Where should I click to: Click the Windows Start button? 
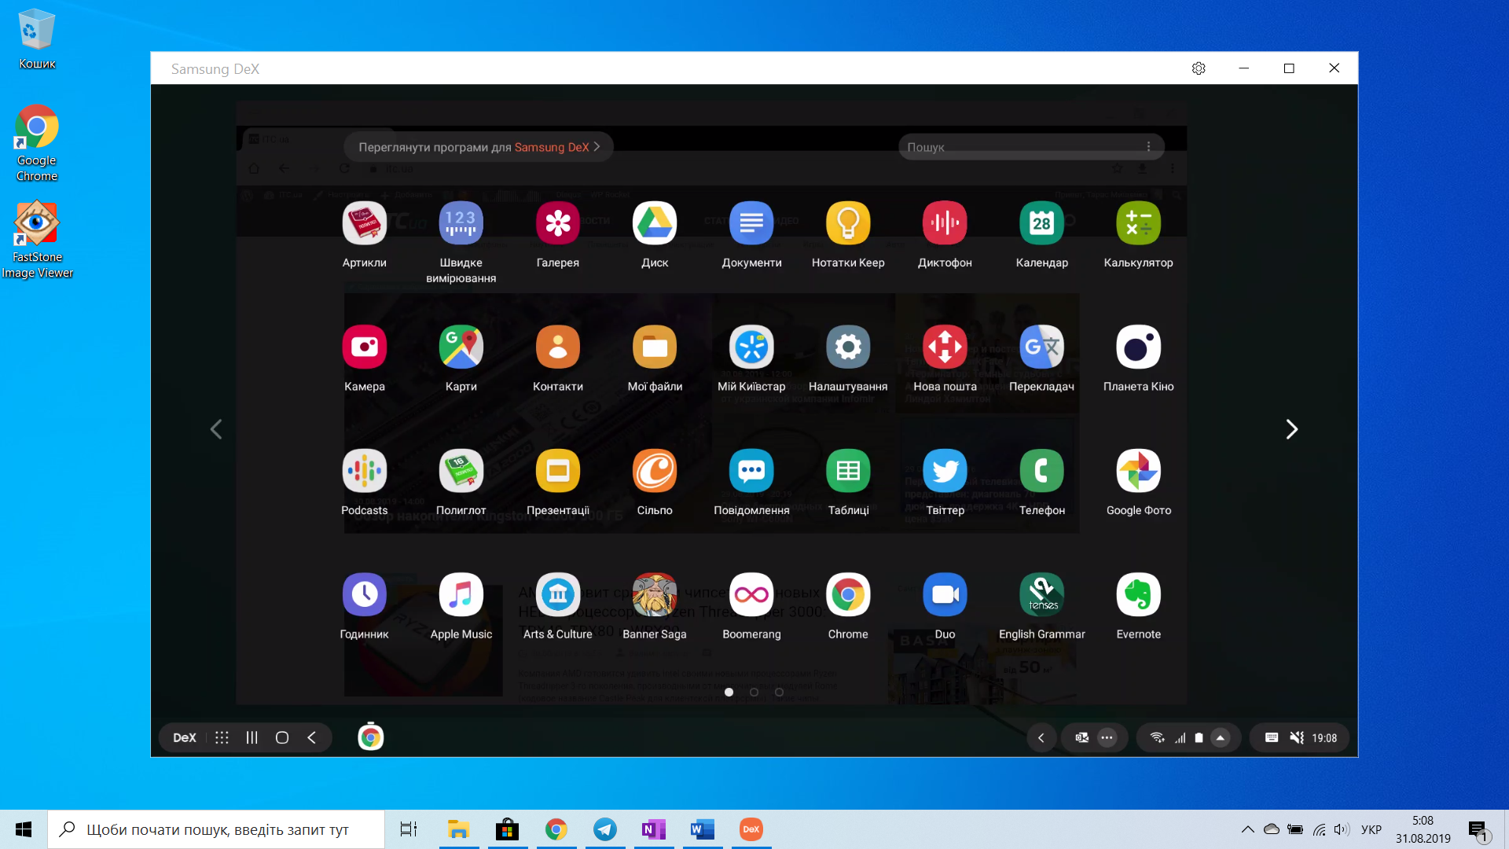point(24,829)
